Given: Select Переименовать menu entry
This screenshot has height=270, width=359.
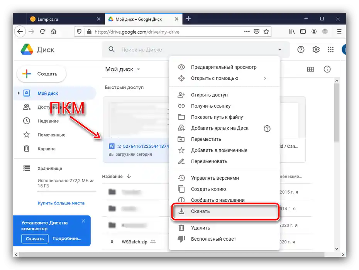Looking at the screenshot, I should click(224, 161).
